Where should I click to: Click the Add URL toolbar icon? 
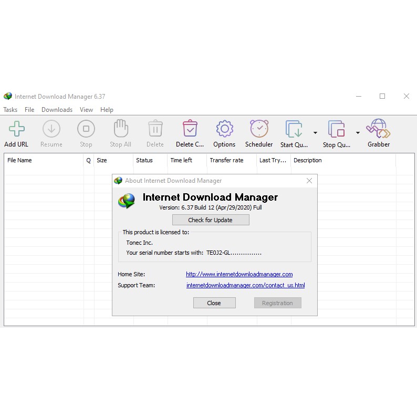point(16,129)
